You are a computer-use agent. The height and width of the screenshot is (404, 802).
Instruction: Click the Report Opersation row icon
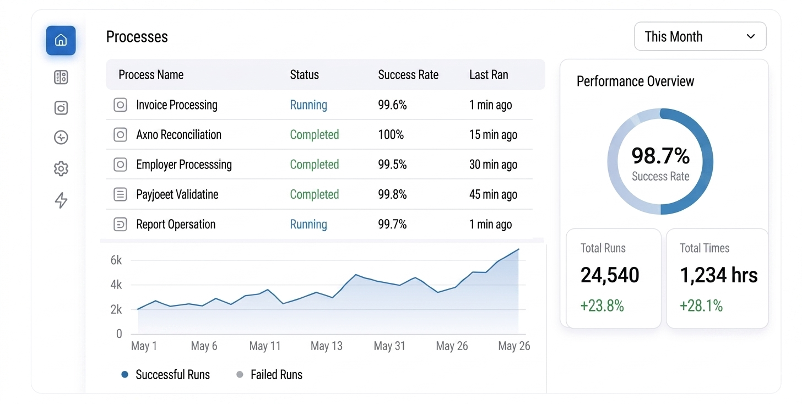(x=120, y=224)
